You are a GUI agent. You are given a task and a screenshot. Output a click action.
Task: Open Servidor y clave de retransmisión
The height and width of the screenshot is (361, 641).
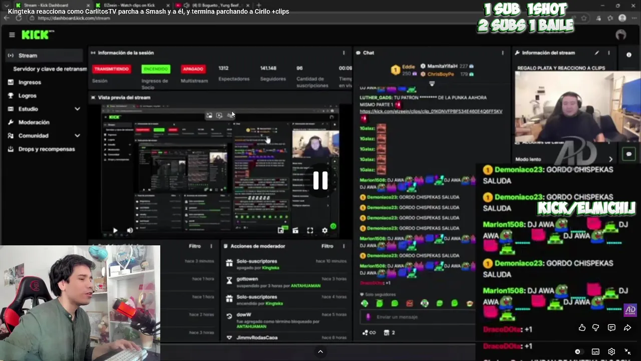coord(50,69)
